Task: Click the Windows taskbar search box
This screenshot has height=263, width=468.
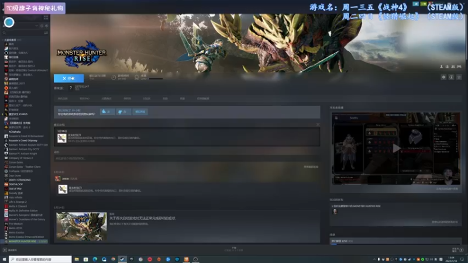Action: [x=40, y=259]
